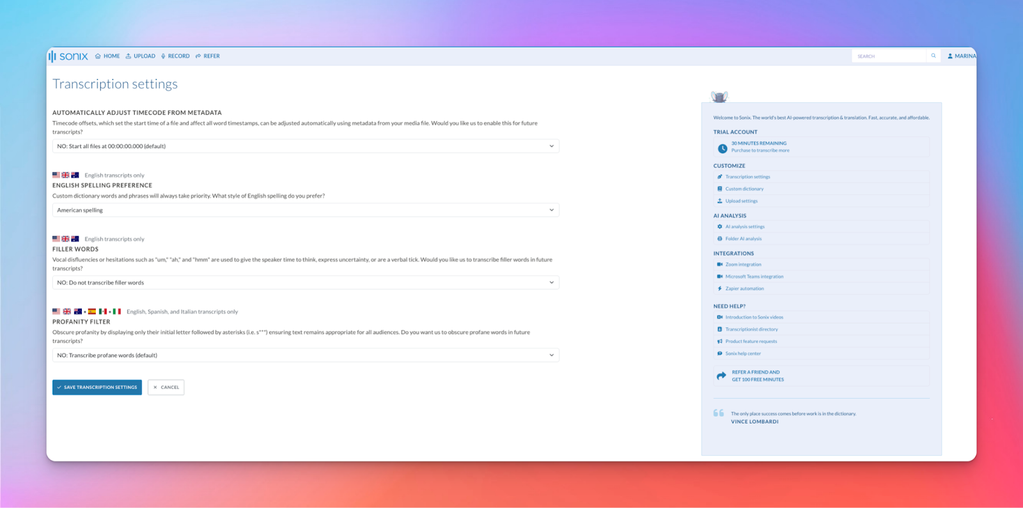The image size is (1023, 508).
Task: Open the timecode metadata dropdown
Action: tap(306, 146)
